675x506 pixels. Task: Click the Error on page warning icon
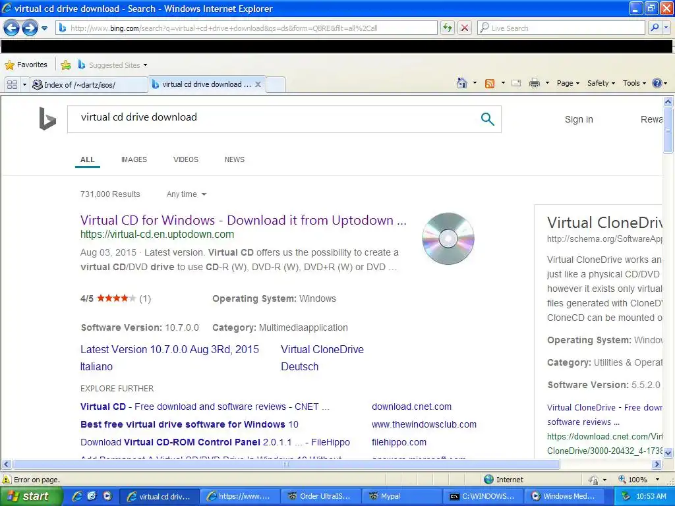tap(7, 480)
